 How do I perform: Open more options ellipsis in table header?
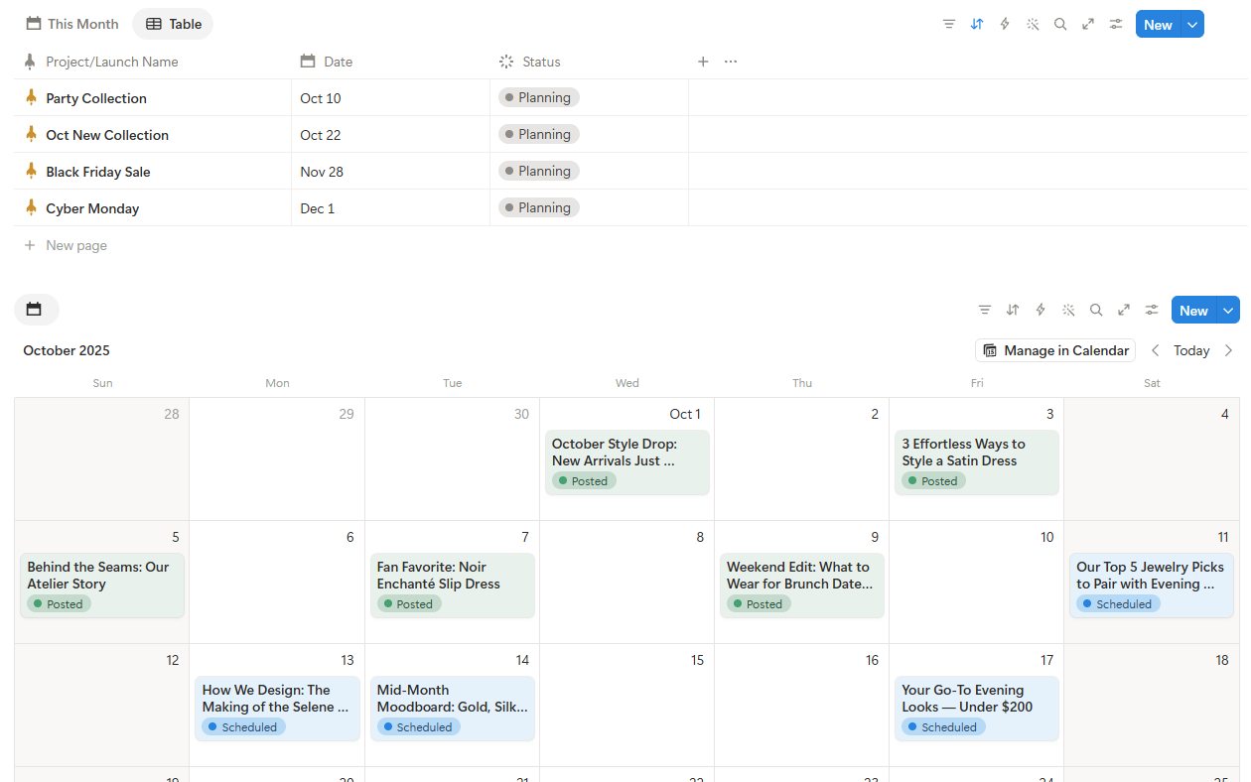[x=731, y=62]
